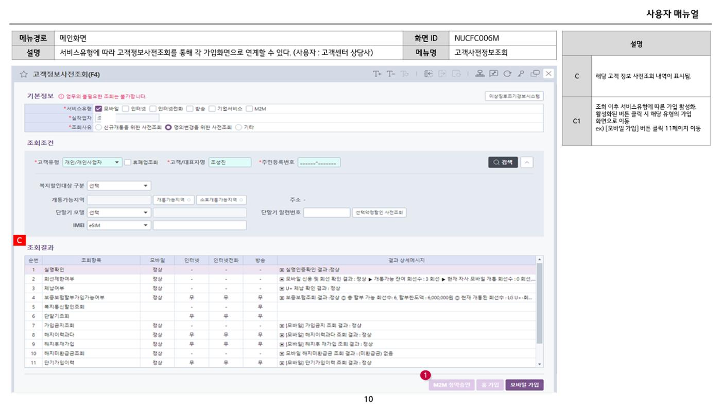This screenshot has width=721, height=406.
Task: Check the 인터넷전화 service type checkbox
Action: tap(153, 109)
